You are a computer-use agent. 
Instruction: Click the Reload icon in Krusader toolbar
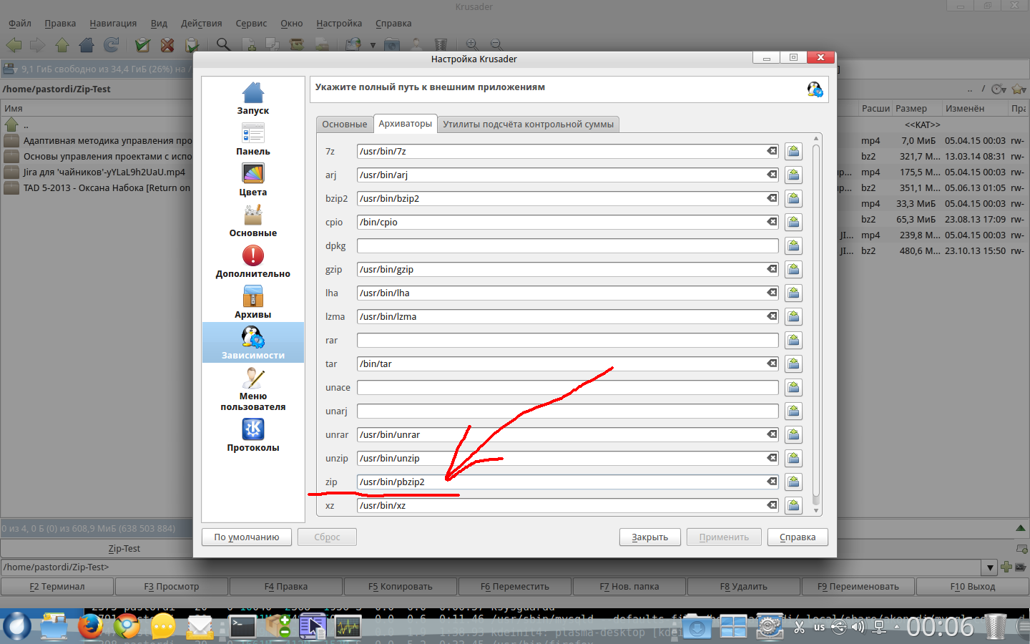point(111,45)
